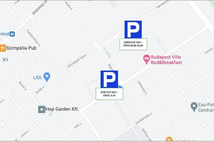
Task: Select the Dembinszky u. street label
Action: pyautogui.click(x=144, y=118)
